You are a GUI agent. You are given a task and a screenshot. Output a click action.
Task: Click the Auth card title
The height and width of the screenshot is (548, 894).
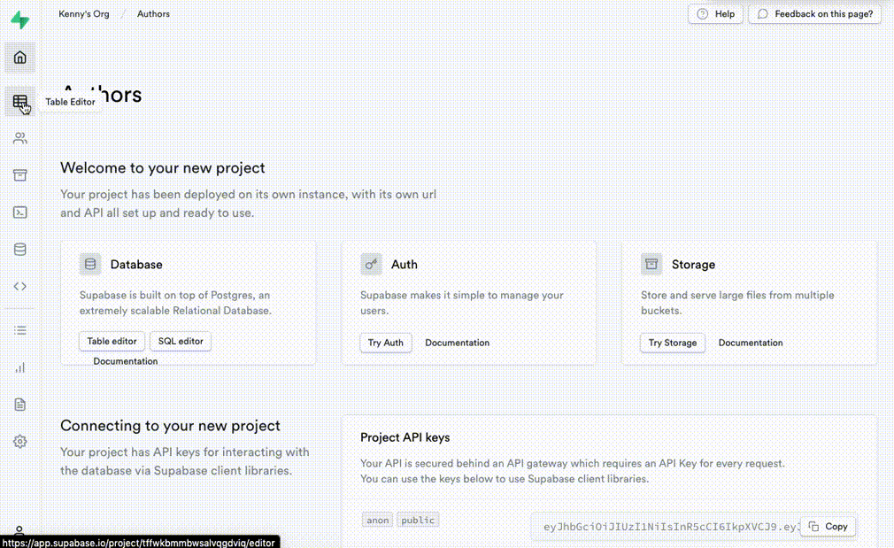[405, 265]
